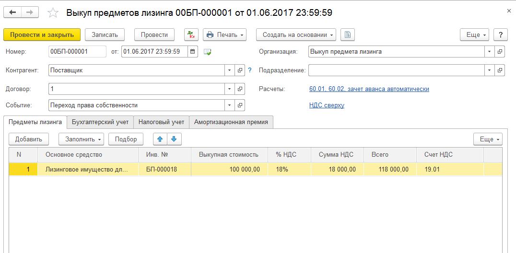Click the Основное средство column header
Image resolution: width=516 pixels, height=253 pixels.
point(88,155)
